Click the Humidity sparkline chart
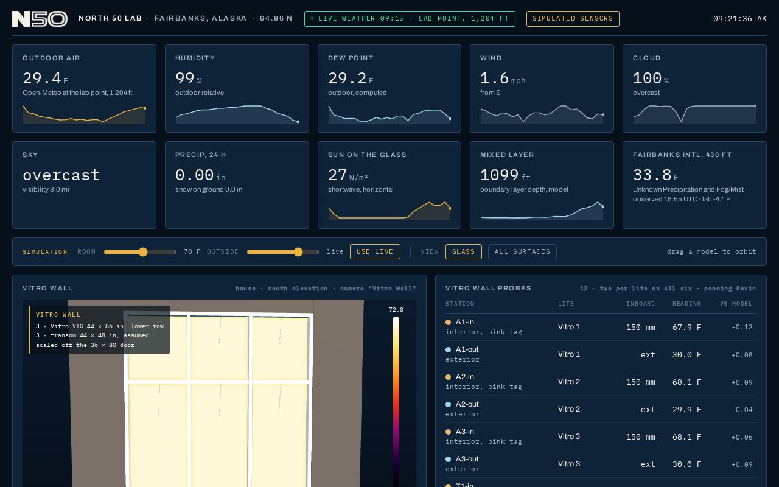Screen dimensions: 779x487 coord(237,114)
